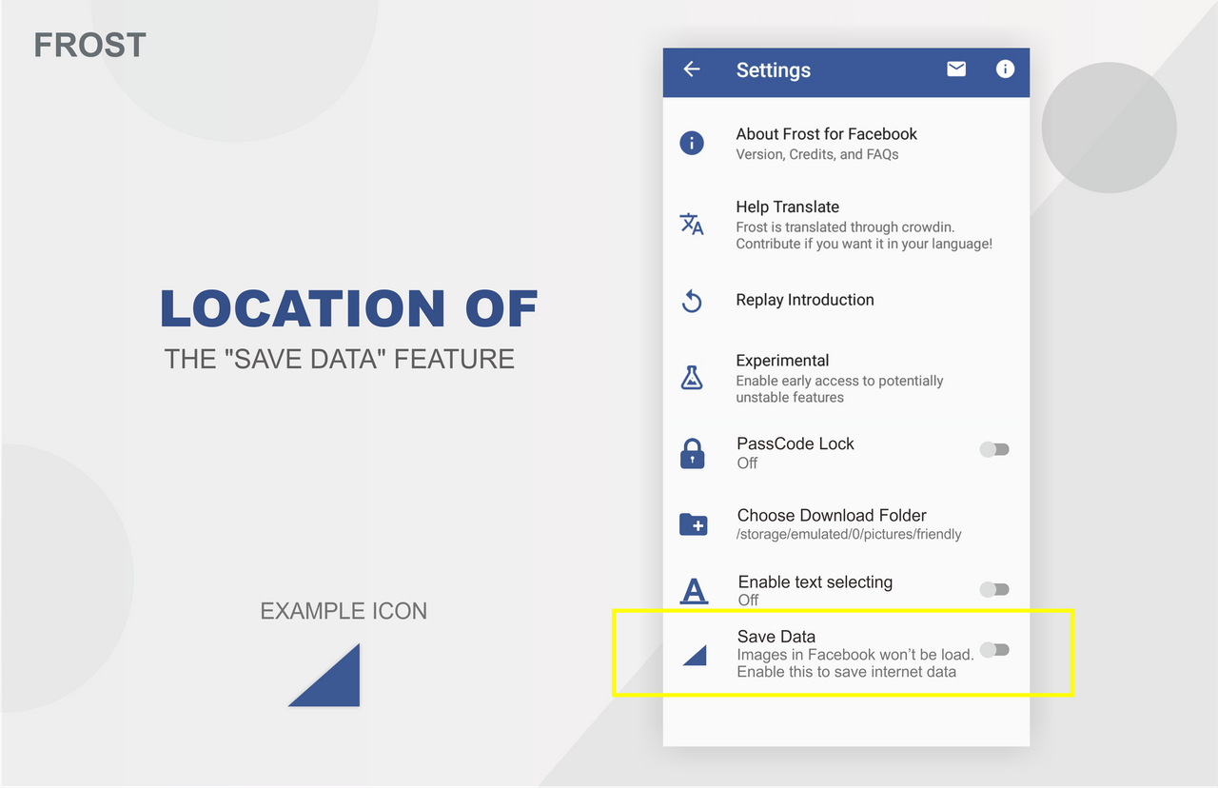Tap the About Frost info icon

coord(692,144)
